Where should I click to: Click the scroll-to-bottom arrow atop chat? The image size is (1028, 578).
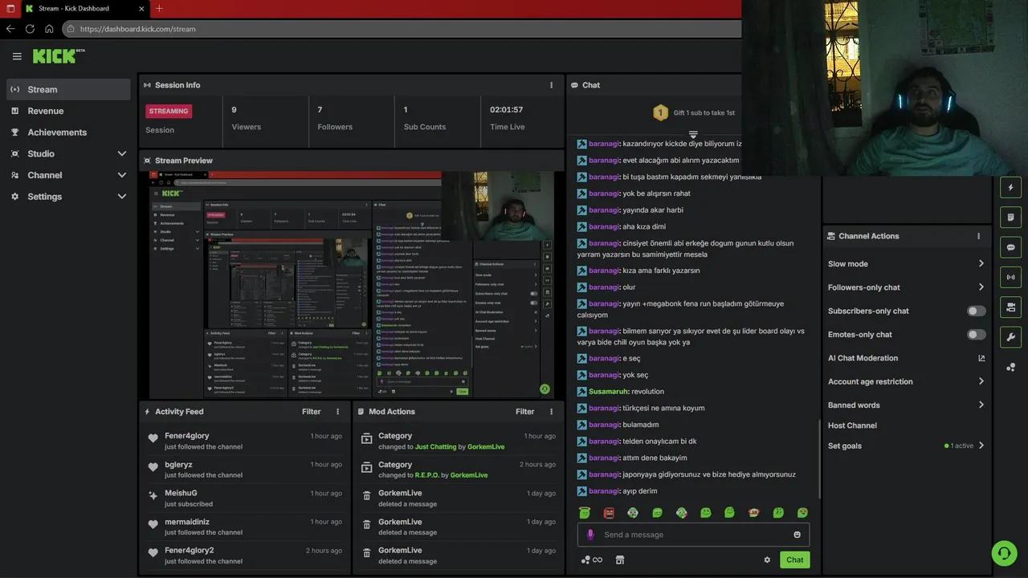(693, 135)
